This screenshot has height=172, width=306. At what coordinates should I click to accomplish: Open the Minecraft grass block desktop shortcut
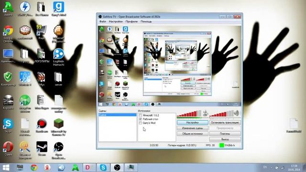[58, 127]
